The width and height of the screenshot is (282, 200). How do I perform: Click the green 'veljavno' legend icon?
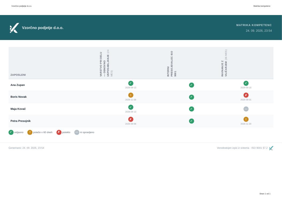(11, 132)
